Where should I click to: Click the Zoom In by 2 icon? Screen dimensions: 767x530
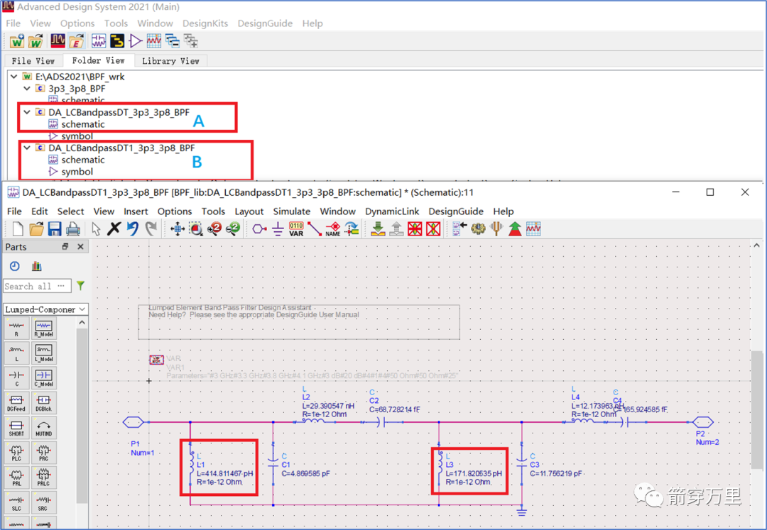[x=214, y=228]
